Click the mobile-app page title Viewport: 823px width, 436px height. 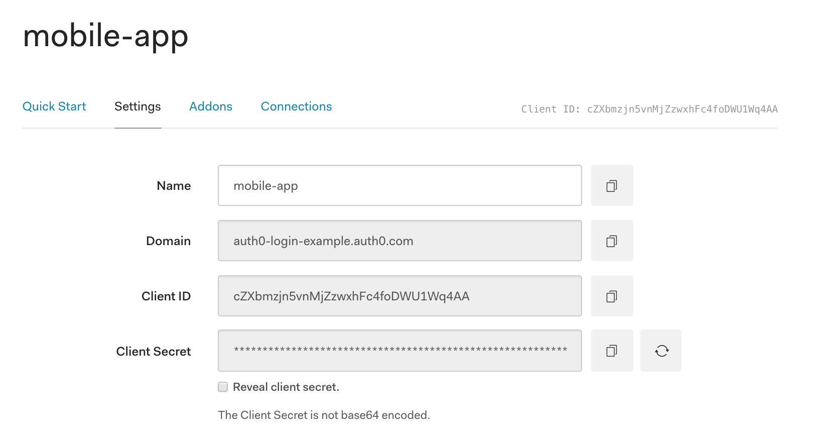pyautogui.click(x=105, y=36)
